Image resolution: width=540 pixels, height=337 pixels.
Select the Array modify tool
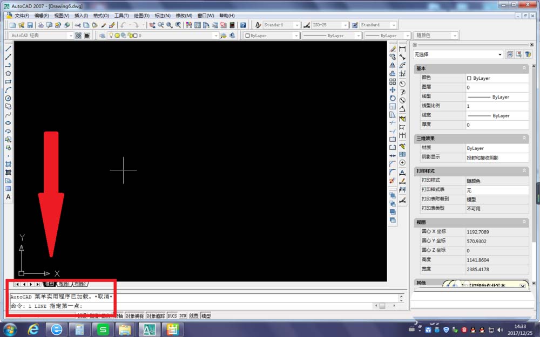pyautogui.click(x=393, y=82)
